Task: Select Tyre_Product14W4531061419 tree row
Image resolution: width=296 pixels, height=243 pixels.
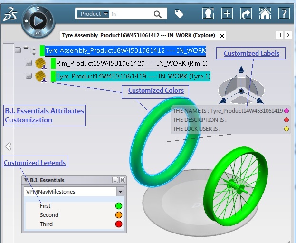Action: tap(133, 77)
